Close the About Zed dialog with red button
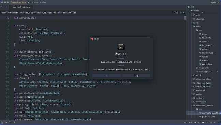The width and height of the screenshot is (221, 125). (x=92, y=39)
